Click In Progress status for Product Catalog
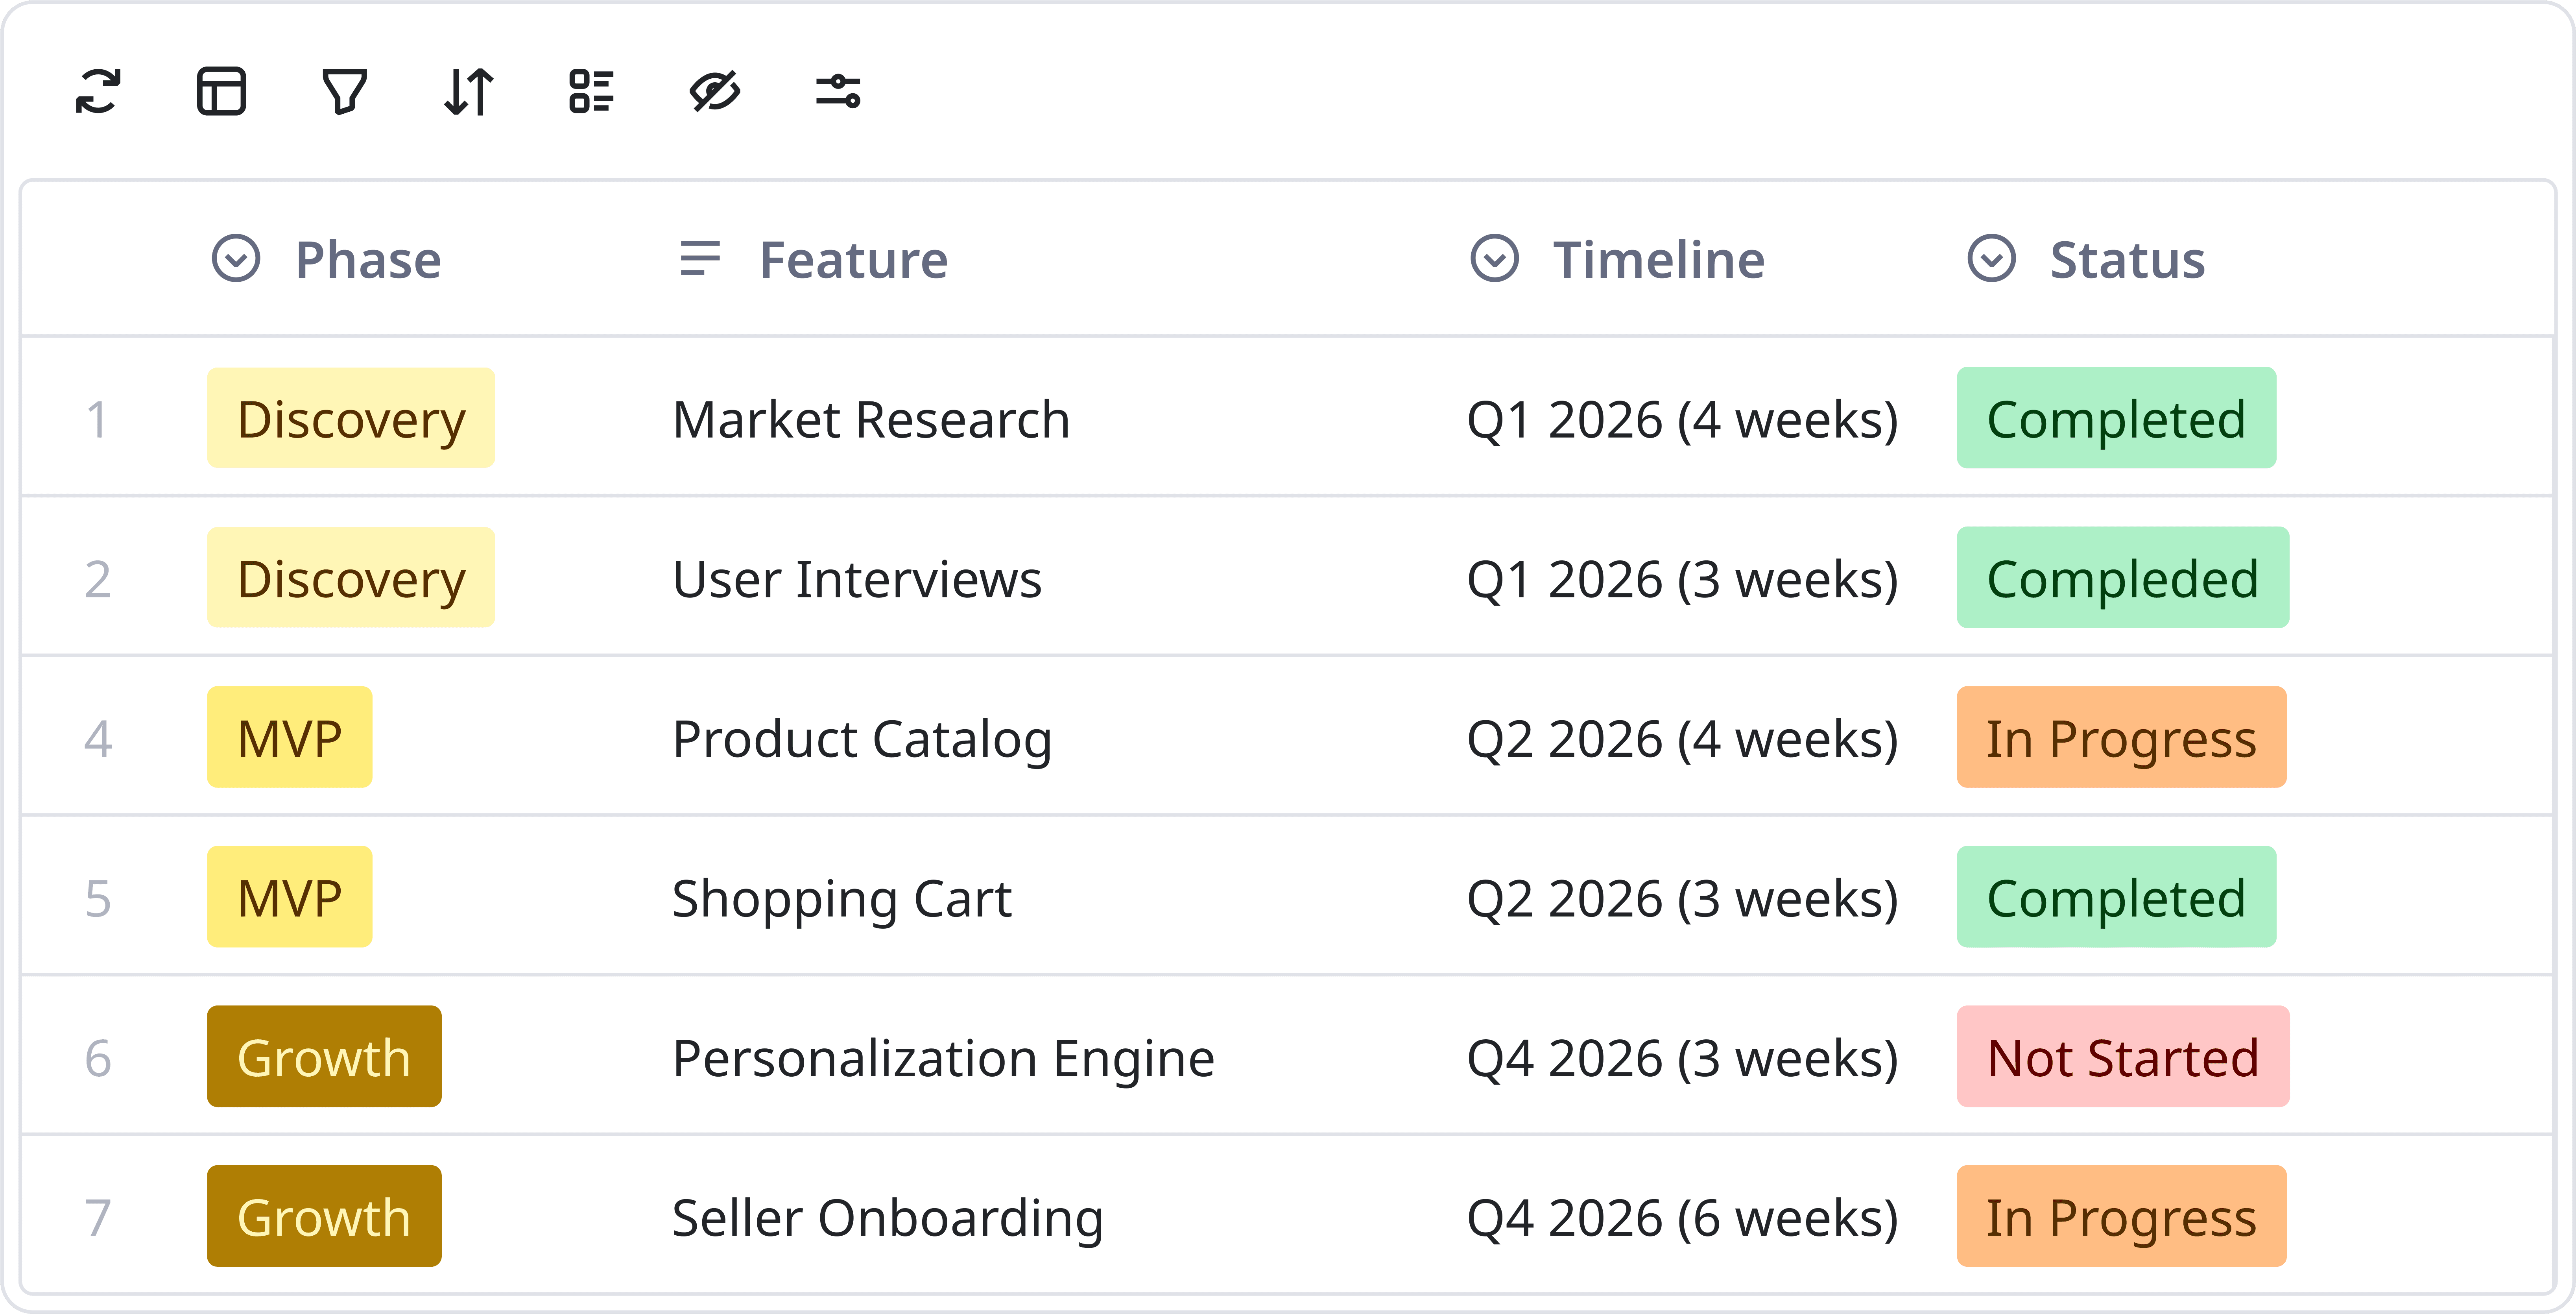Screen dimensions: 2576x1314 (x=2121, y=738)
